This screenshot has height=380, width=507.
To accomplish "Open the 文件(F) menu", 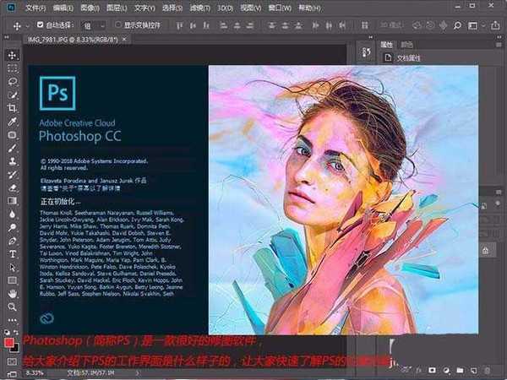I will click(x=35, y=8).
